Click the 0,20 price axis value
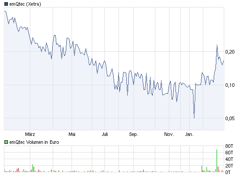 point(230,52)
